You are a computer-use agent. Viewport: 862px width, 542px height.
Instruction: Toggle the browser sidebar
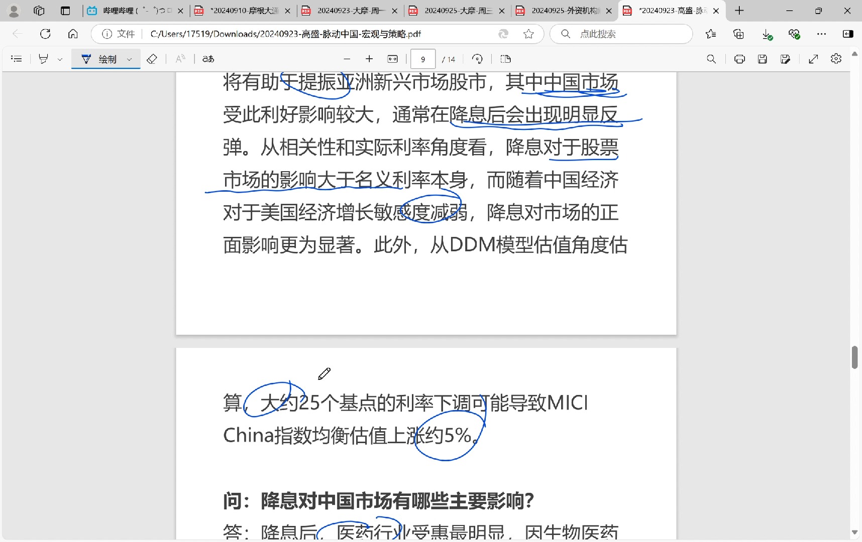pyautogui.click(x=848, y=34)
